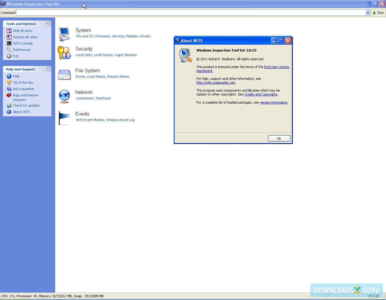This screenshot has height=300, width=386.
Task: Open the Remote Shares view
Action: 118,77
